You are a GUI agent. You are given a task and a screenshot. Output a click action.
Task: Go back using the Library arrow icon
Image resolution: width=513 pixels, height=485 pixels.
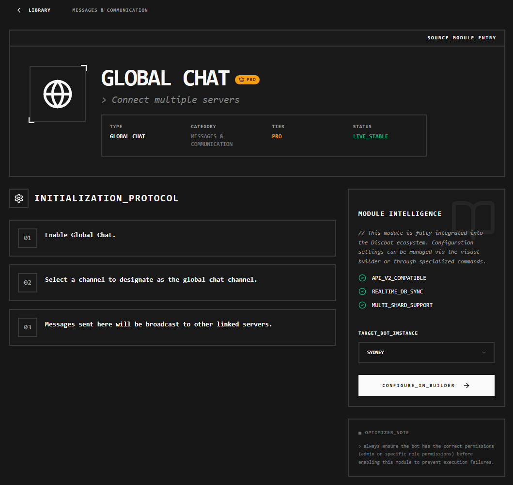coord(19,10)
